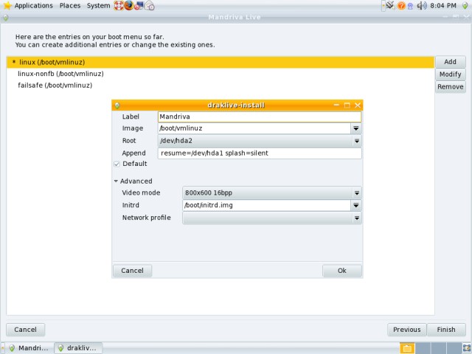Open the System menu

[x=98, y=5]
